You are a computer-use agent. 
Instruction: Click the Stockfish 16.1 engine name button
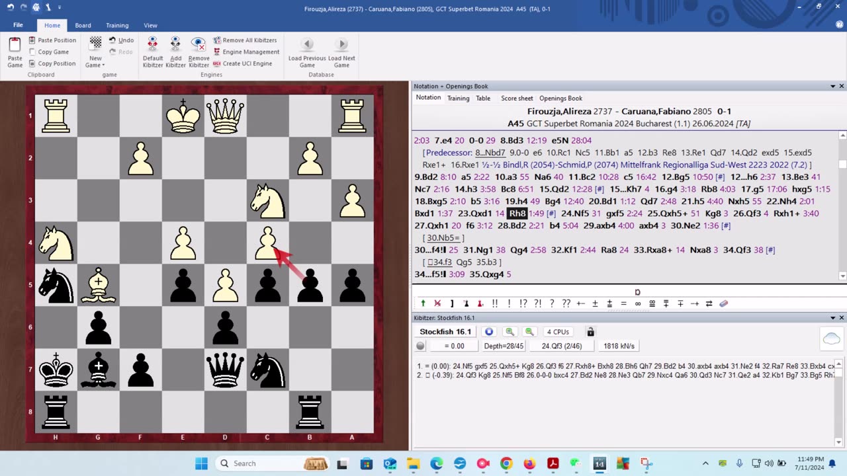445,332
